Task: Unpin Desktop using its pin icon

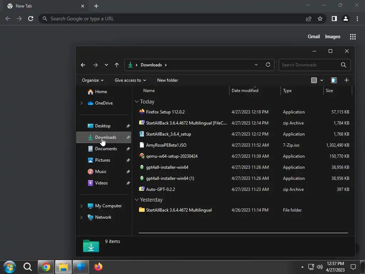Action: coord(128,126)
